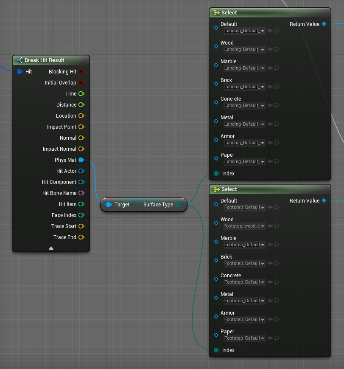The image size is (344, 369).
Task: Click the Phys Mat output pin
Action: (x=81, y=160)
